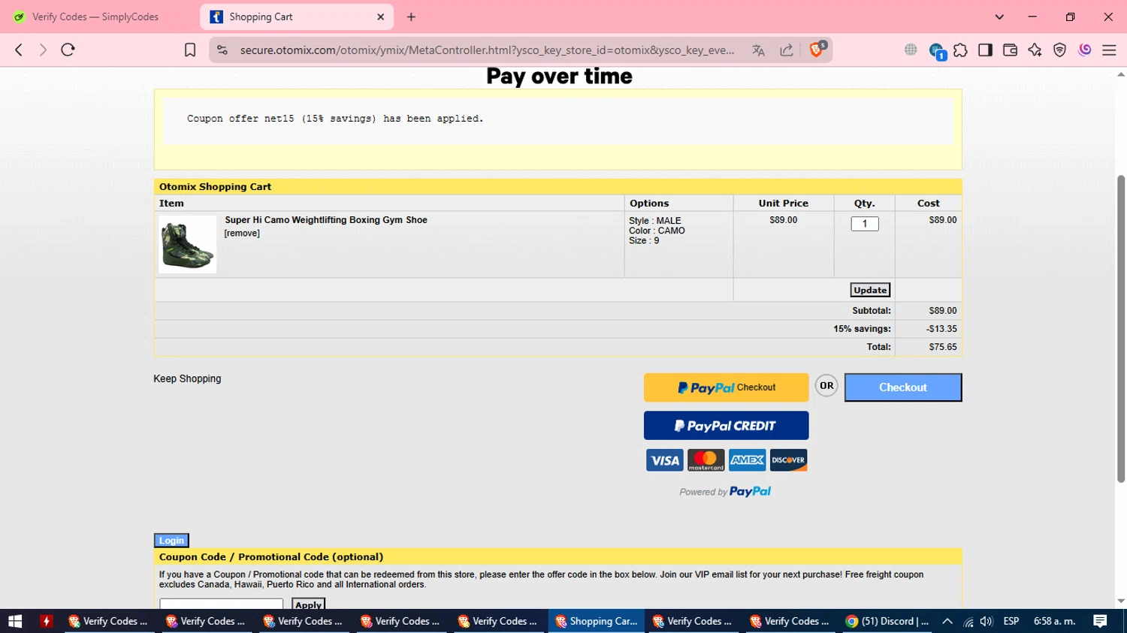Click the vertical scrollbar thumb
Image resolution: width=1127 pixels, height=633 pixels.
pyautogui.click(x=1121, y=329)
